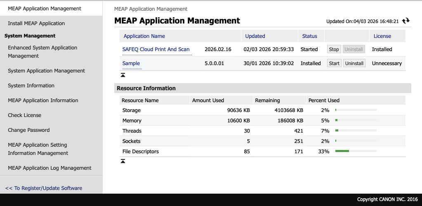The height and width of the screenshot is (206, 422).
Task: Click the 90636 KB storage amount used
Action: click(x=238, y=110)
